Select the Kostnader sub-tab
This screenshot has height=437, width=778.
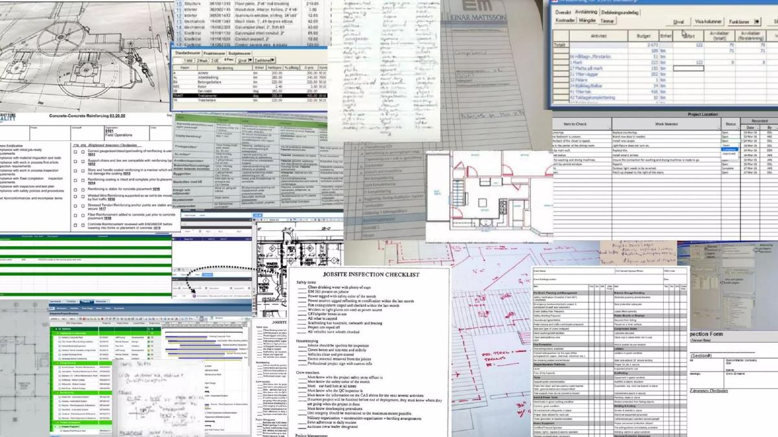[565, 20]
